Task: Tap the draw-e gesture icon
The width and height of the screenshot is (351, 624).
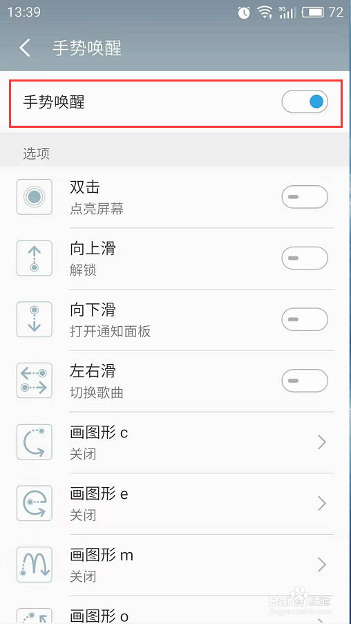Action: 35,503
